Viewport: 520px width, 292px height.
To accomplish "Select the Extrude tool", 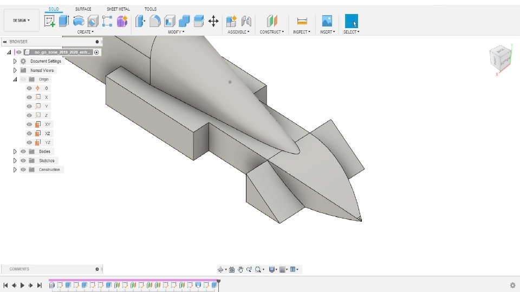I will click(x=64, y=21).
